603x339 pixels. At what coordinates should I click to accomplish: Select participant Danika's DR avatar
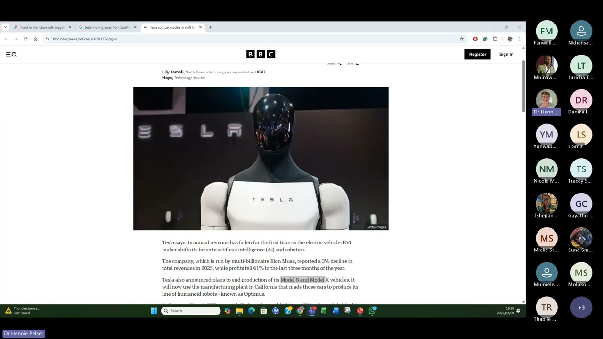point(581,100)
